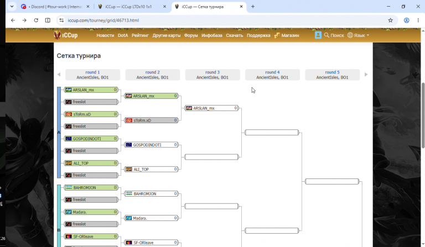
Task: Open the tab search dropdown arrow
Action: (x=12, y=7)
